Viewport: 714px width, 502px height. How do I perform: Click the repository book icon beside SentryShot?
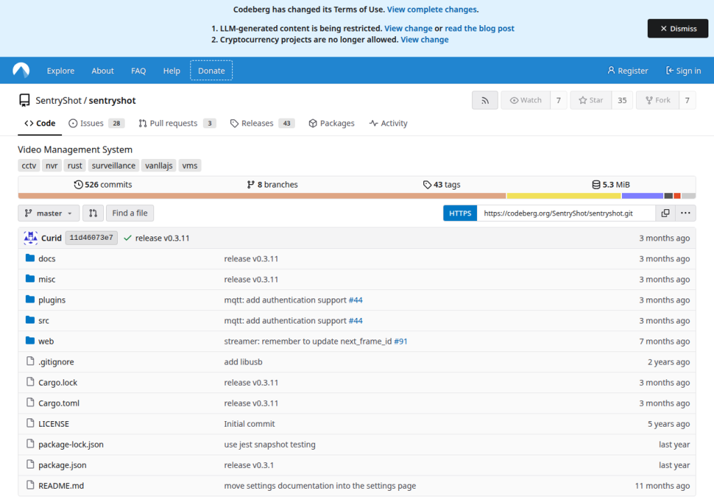24,100
